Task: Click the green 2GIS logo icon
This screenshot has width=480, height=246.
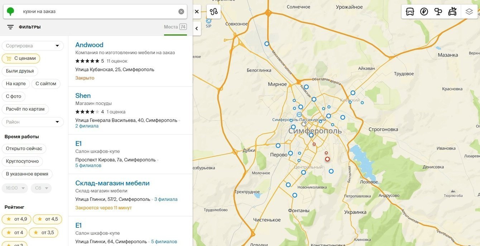Action: point(10,11)
